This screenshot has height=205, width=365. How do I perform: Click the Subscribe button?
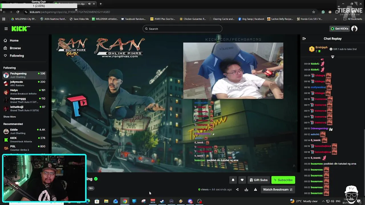click(283, 180)
